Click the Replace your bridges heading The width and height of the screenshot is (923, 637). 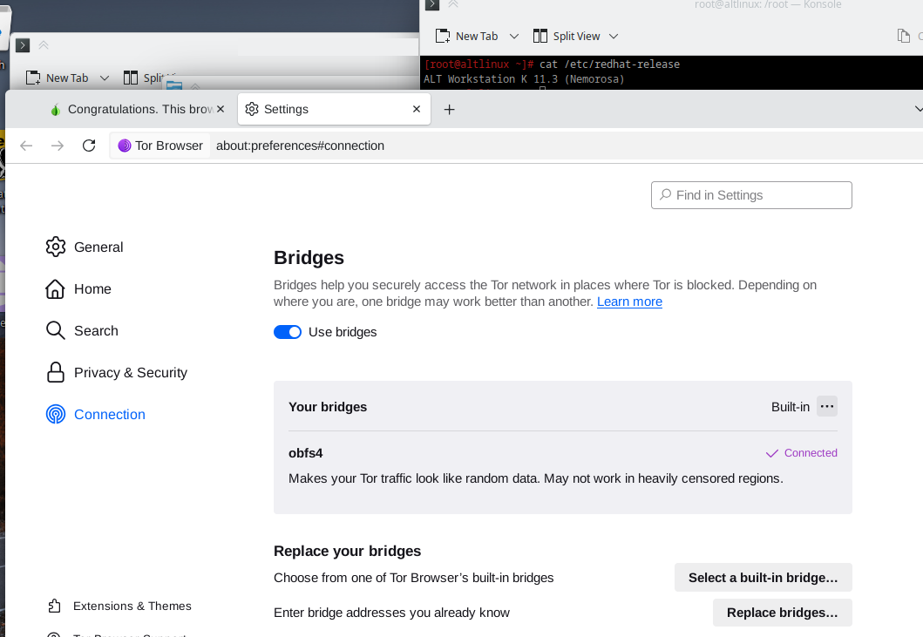pos(347,551)
